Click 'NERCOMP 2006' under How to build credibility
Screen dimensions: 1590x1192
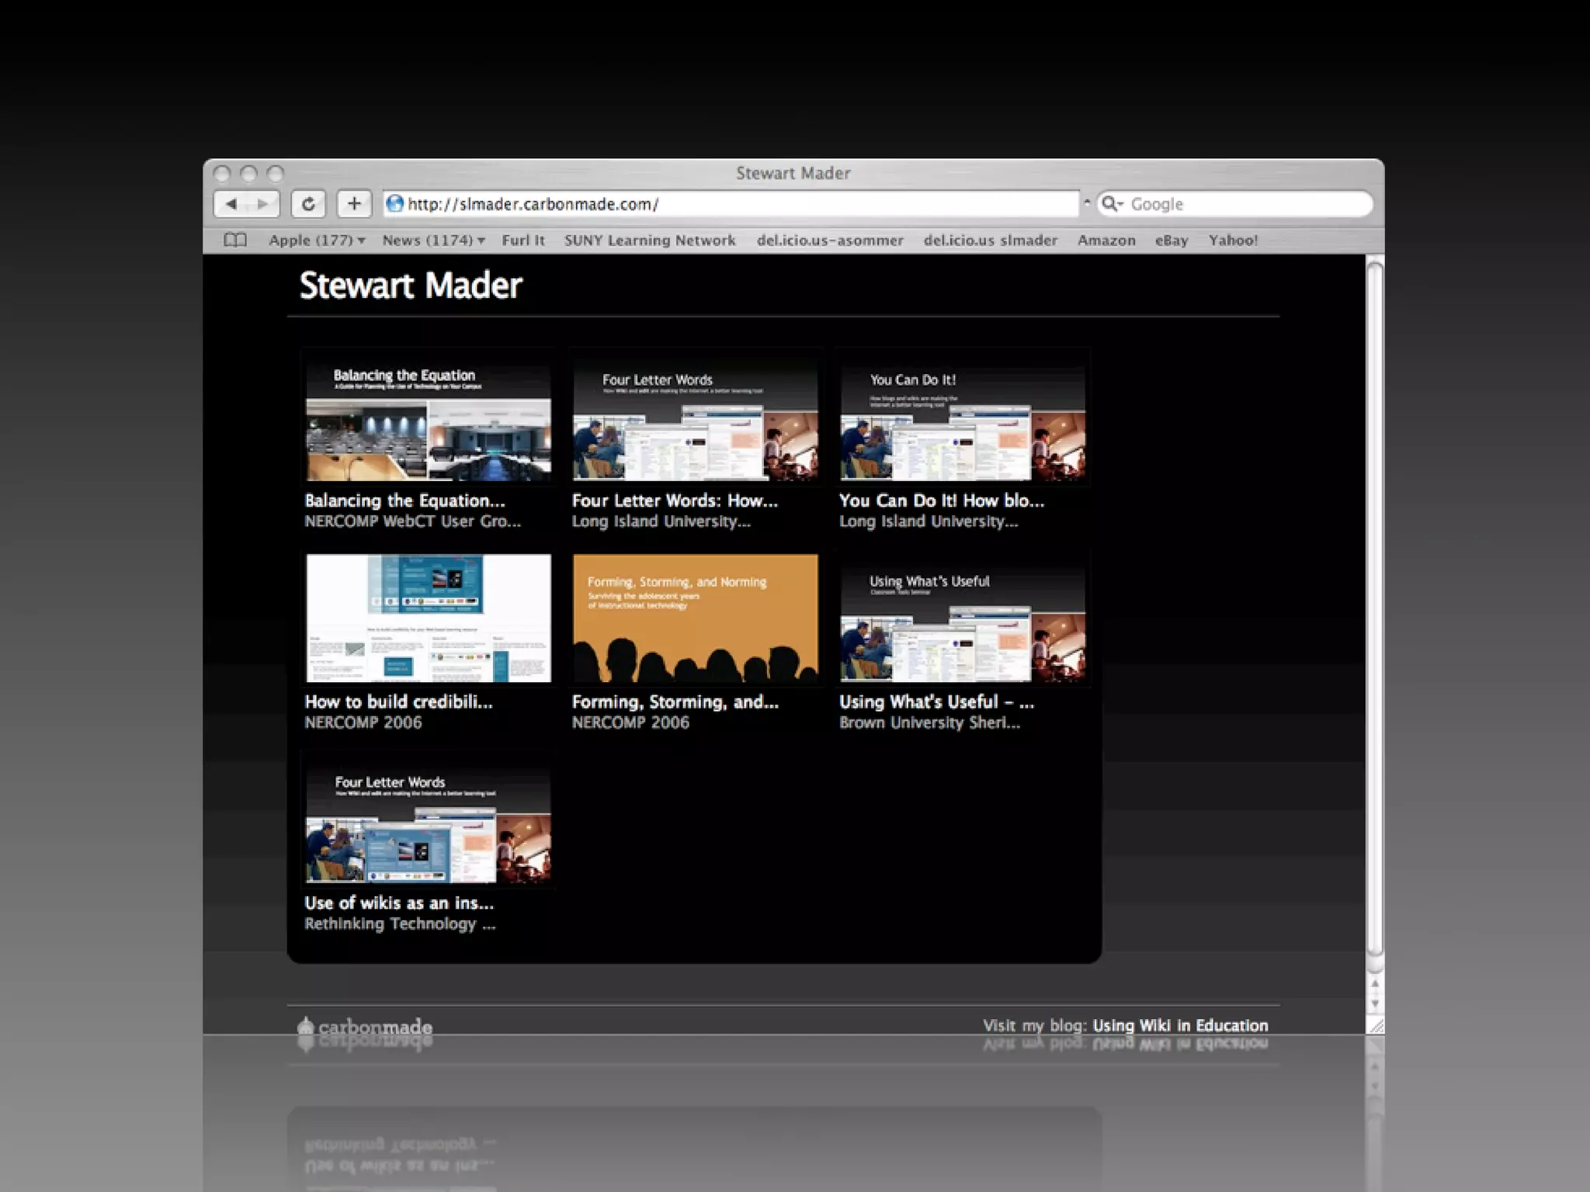pyautogui.click(x=363, y=722)
